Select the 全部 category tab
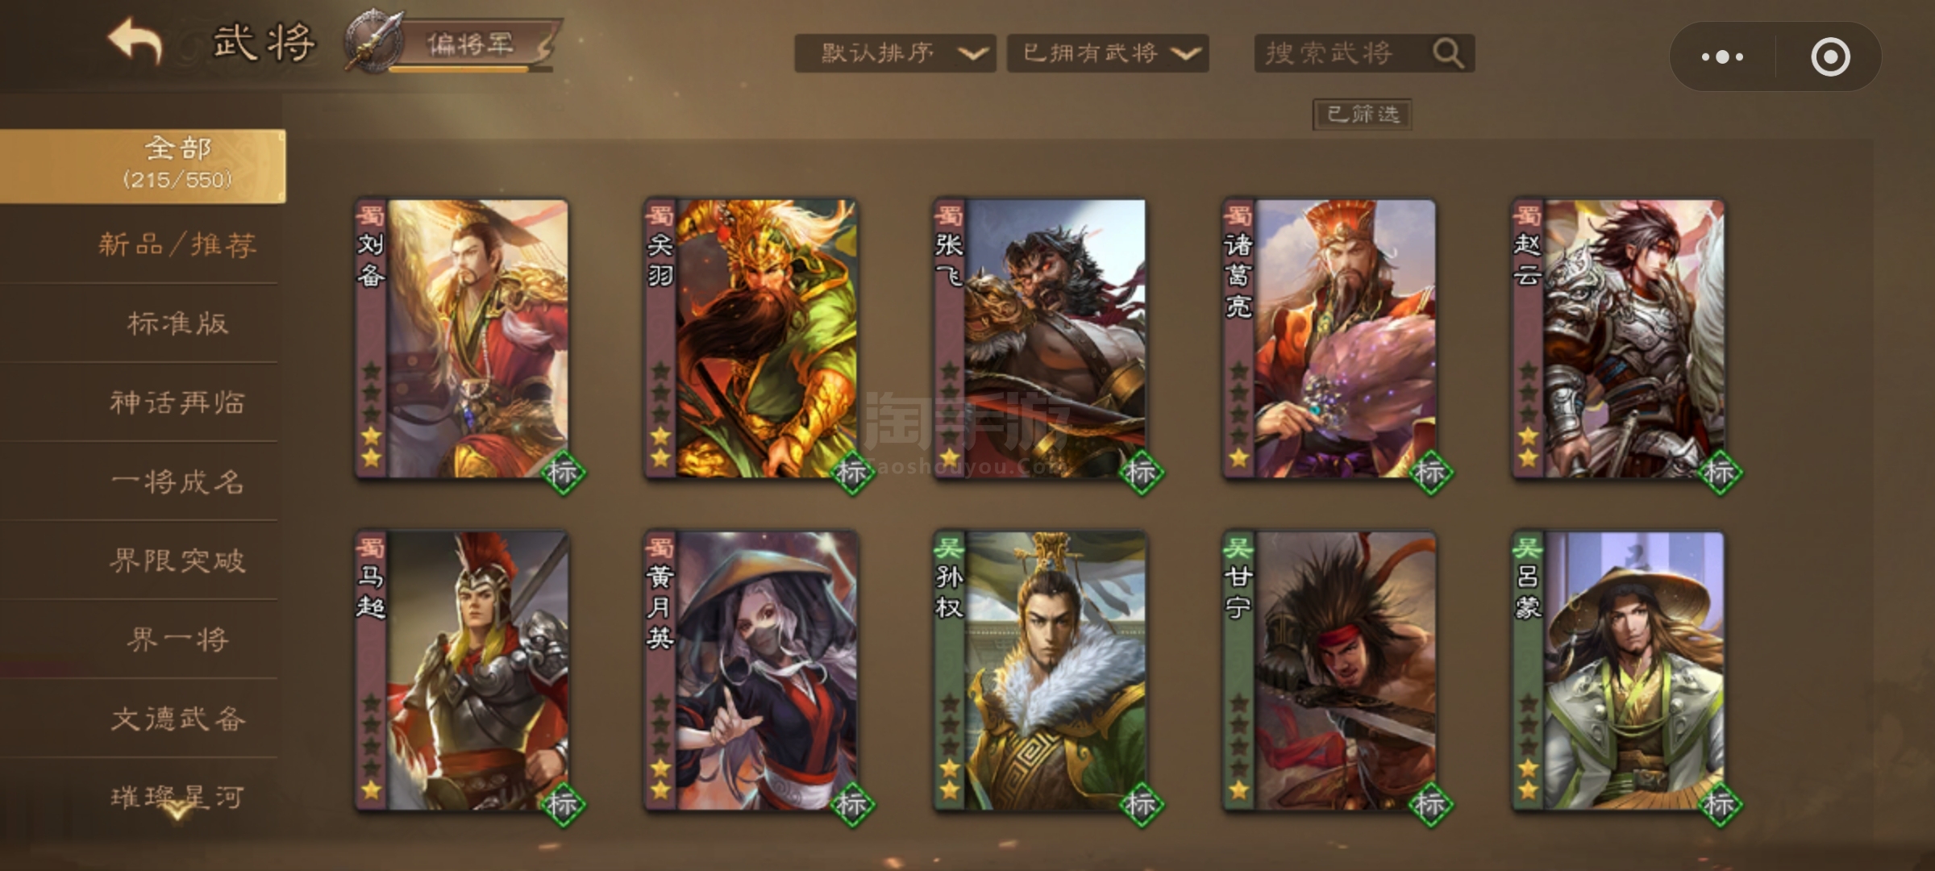 tap(142, 165)
